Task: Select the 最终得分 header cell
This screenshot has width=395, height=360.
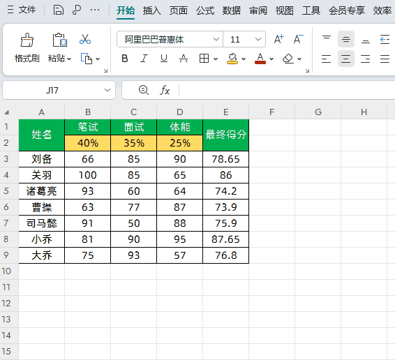Action: 225,135
